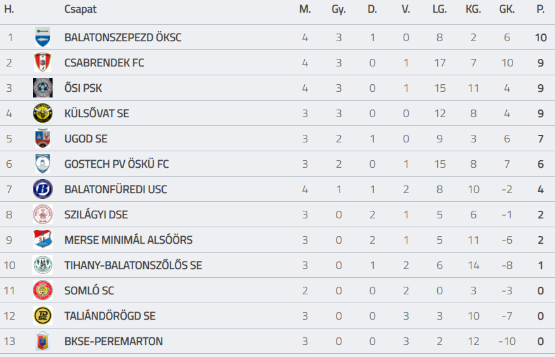
Task: Select the Ugod SE team crest
Action: click(x=42, y=139)
